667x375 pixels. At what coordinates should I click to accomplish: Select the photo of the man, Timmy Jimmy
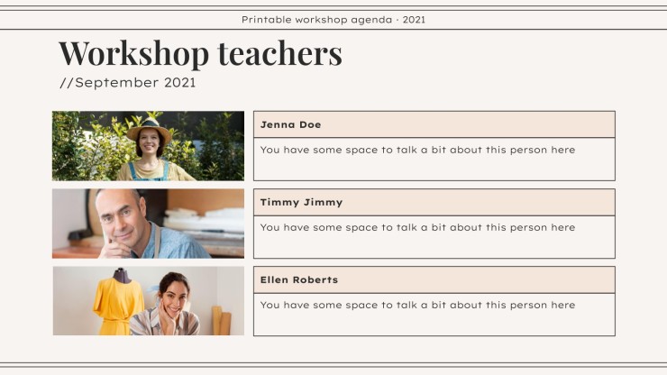148,224
